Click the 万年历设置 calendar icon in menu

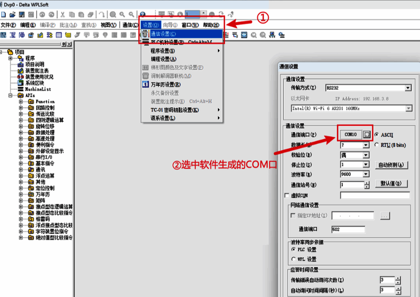145,84
